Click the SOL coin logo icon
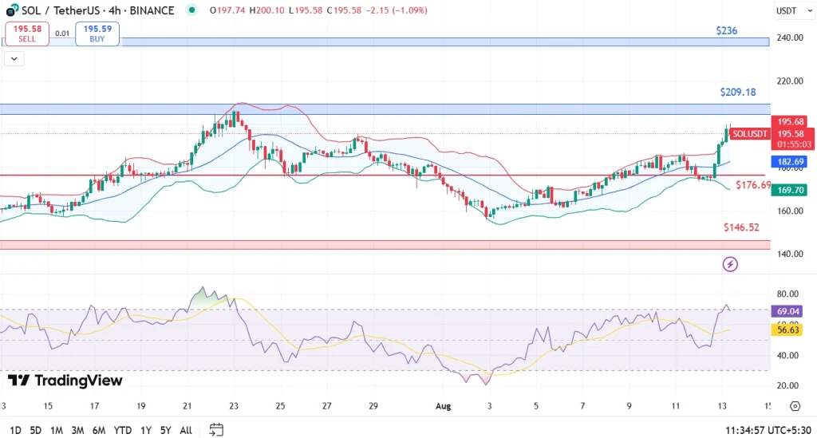The height and width of the screenshot is (438, 817). [x=11, y=10]
